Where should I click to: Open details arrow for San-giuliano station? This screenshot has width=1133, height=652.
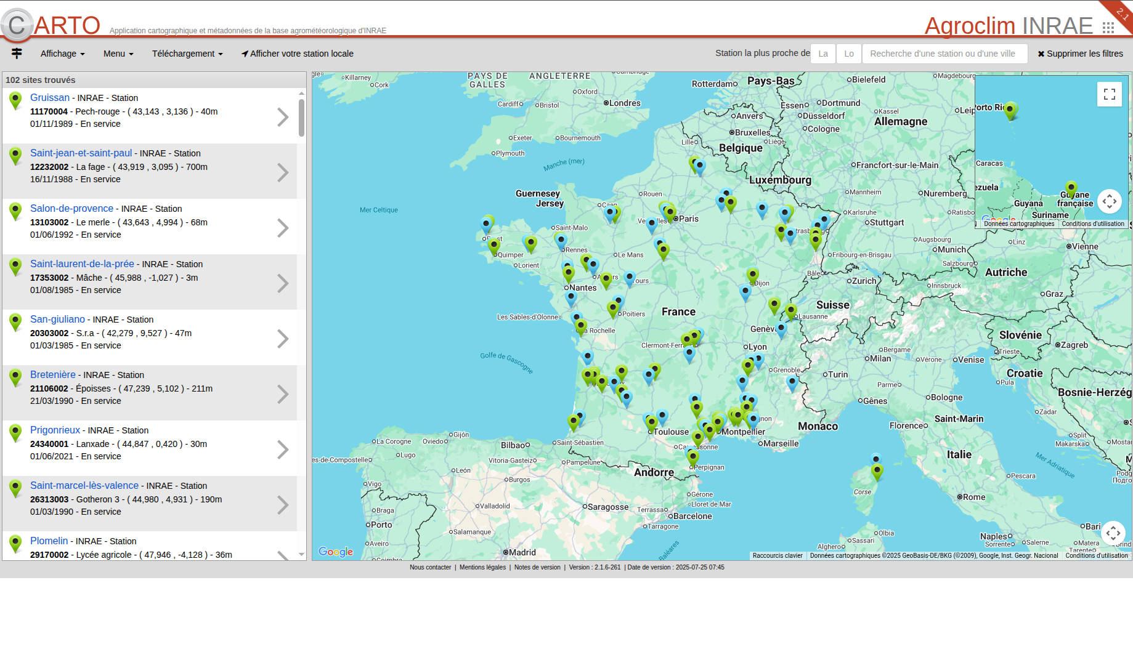click(x=283, y=339)
